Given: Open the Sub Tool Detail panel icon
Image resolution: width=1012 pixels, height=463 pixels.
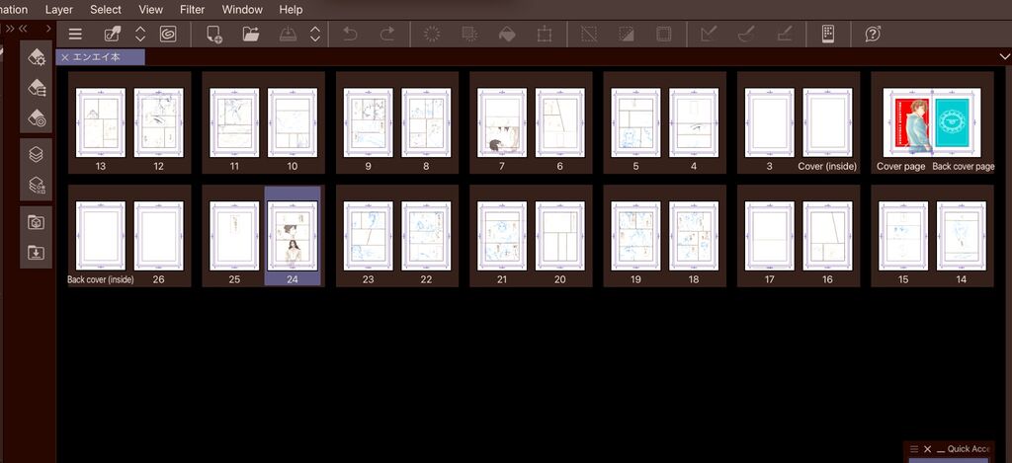Looking at the screenshot, I should 37,57.
